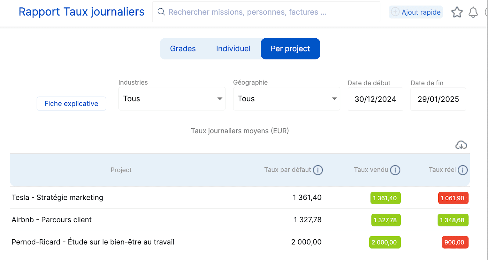Viewport: 488px width, 260px height.
Task: Open the Industries dropdown
Action: coord(172,99)
